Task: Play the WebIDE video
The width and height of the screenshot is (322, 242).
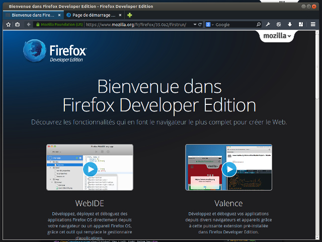Action: [x=91, y=169]
